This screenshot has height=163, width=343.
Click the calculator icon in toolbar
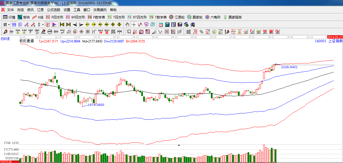pyautogui.click(x=167, y=25)
